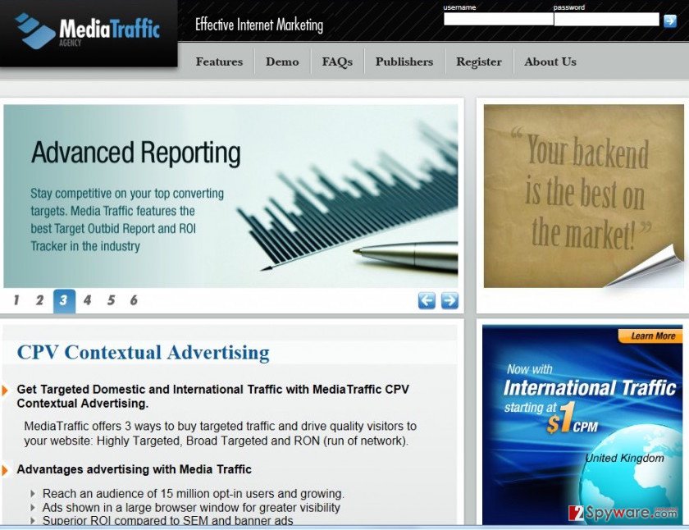
Task: Click 'Advantages advertising with Media Traffic' heading
Action: click(x=134, y=469)
